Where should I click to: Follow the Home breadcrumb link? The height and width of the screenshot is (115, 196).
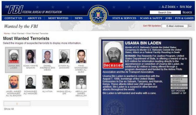click(7, 34)
